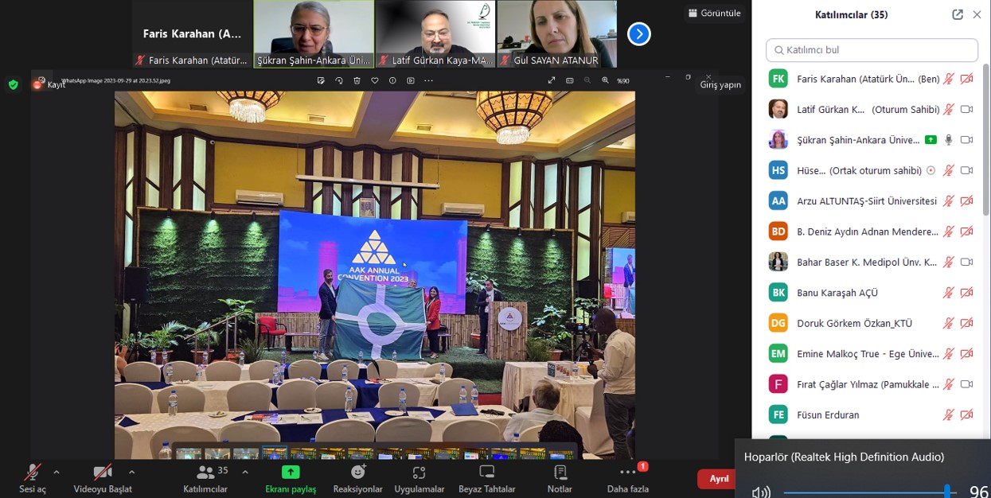Click the red Ayrıl leave button
Viewport: 991px width, 498px height.
pyautogui.click(x=718, y=479)
